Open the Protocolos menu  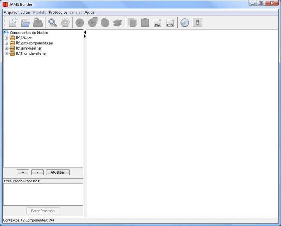(x=58, y=12)
